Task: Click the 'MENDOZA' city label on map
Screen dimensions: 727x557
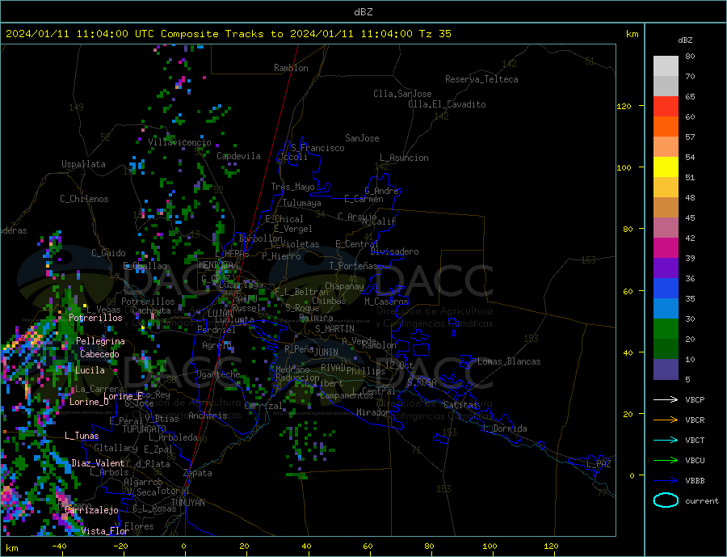Action: [x=216, y=265]
